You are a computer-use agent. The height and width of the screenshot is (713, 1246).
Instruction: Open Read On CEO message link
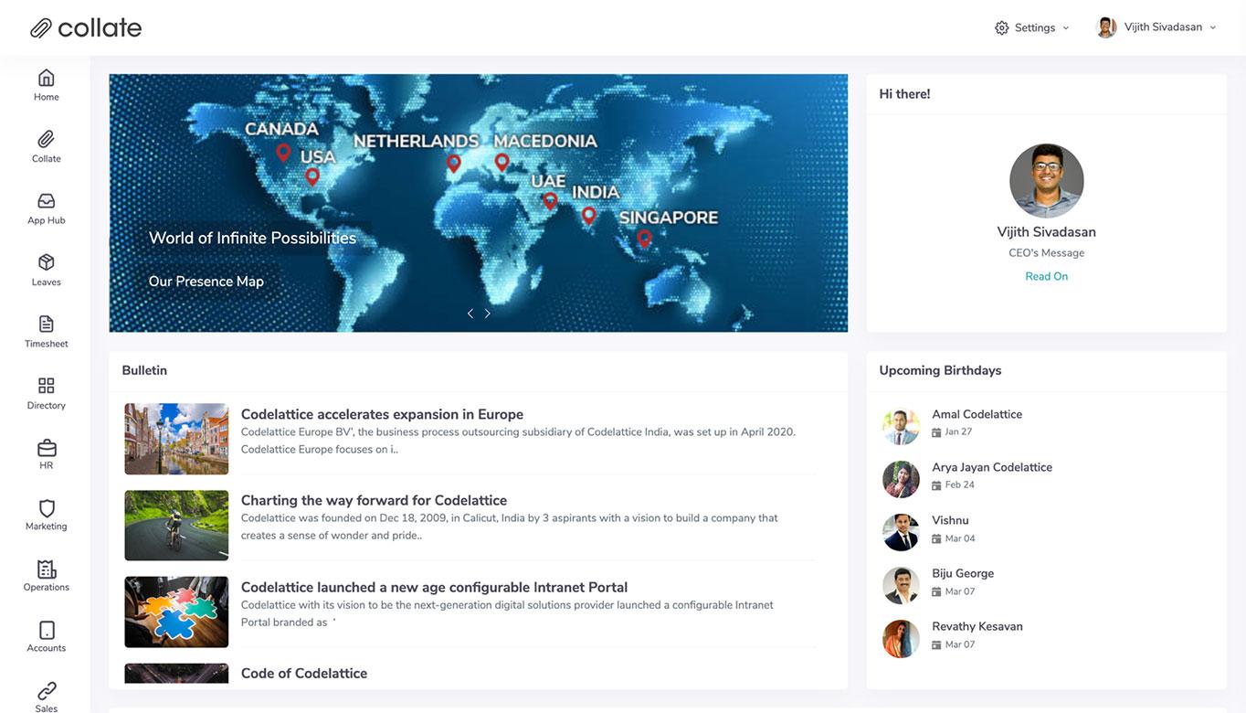coord(1047,276)
